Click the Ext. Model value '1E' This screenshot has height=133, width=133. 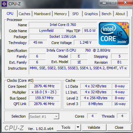pyautogui.click(x=79, y=62)
